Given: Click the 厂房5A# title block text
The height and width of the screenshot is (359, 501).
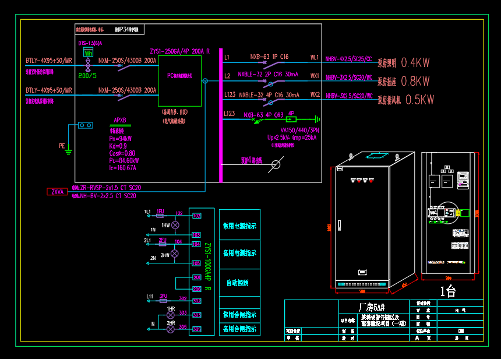Looking at the screenshot, I should [x=371, y=307].
